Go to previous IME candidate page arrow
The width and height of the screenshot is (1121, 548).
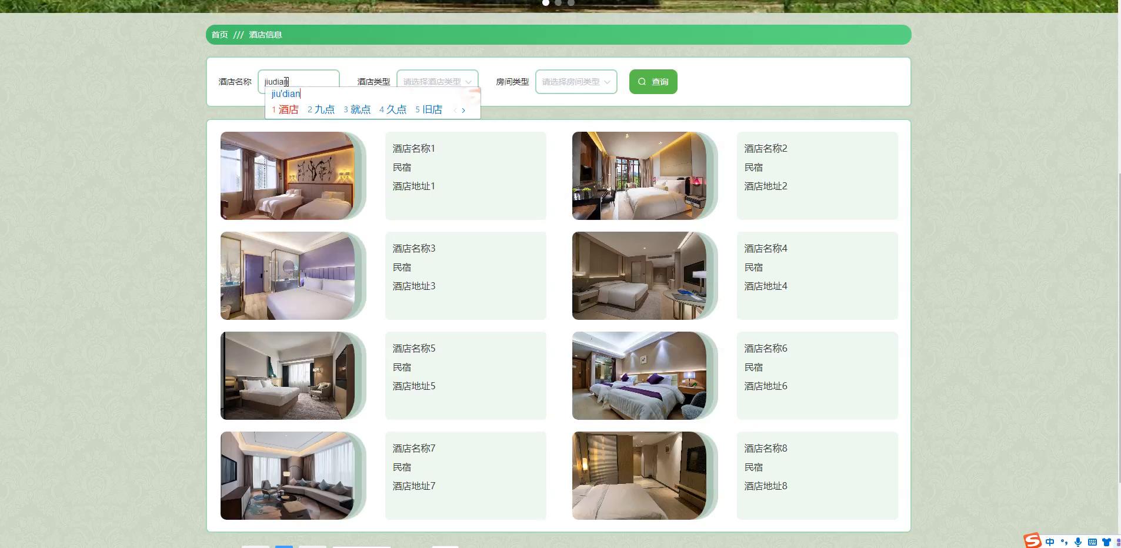[x=455, y=110]
